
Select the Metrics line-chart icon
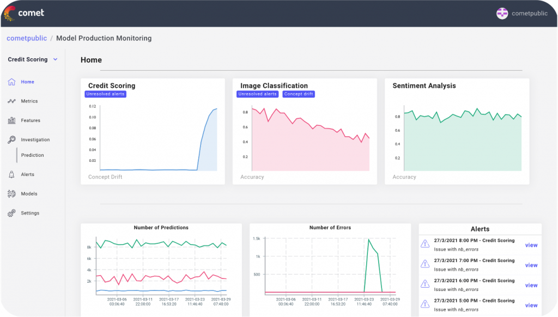[x=11, y=101]
